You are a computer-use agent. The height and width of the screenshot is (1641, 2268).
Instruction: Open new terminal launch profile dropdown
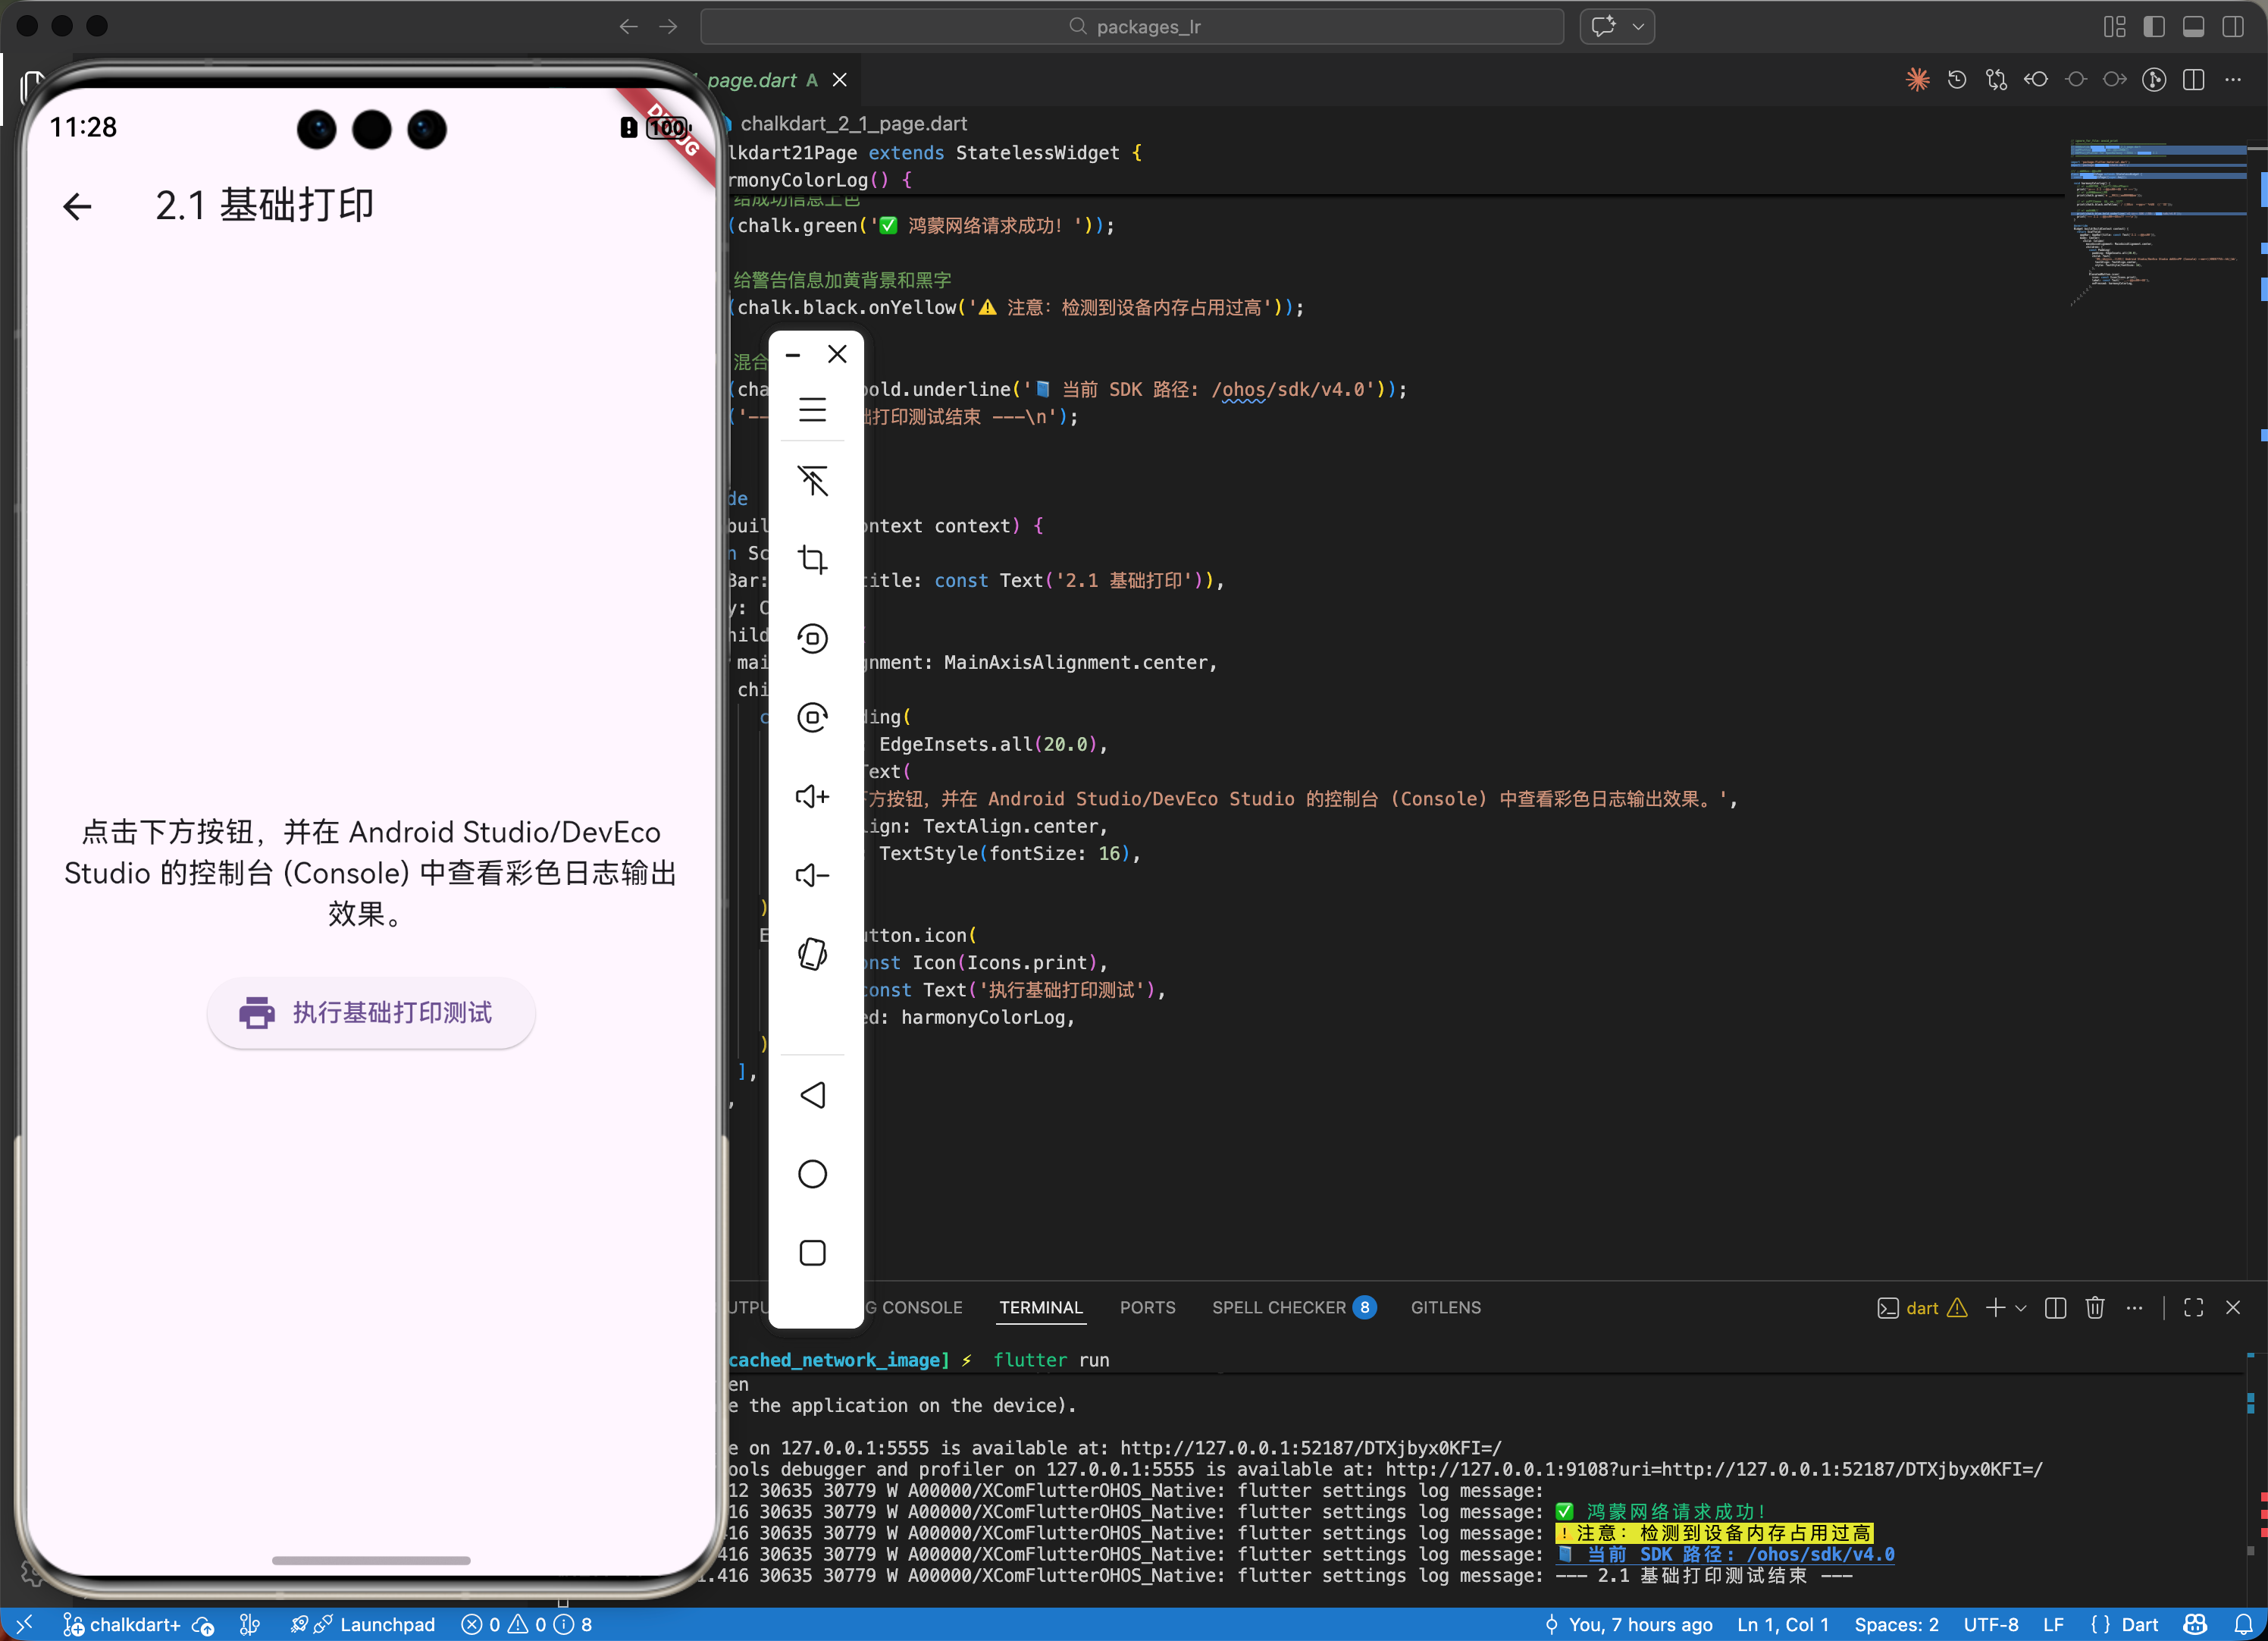tap(2021, 1308)
